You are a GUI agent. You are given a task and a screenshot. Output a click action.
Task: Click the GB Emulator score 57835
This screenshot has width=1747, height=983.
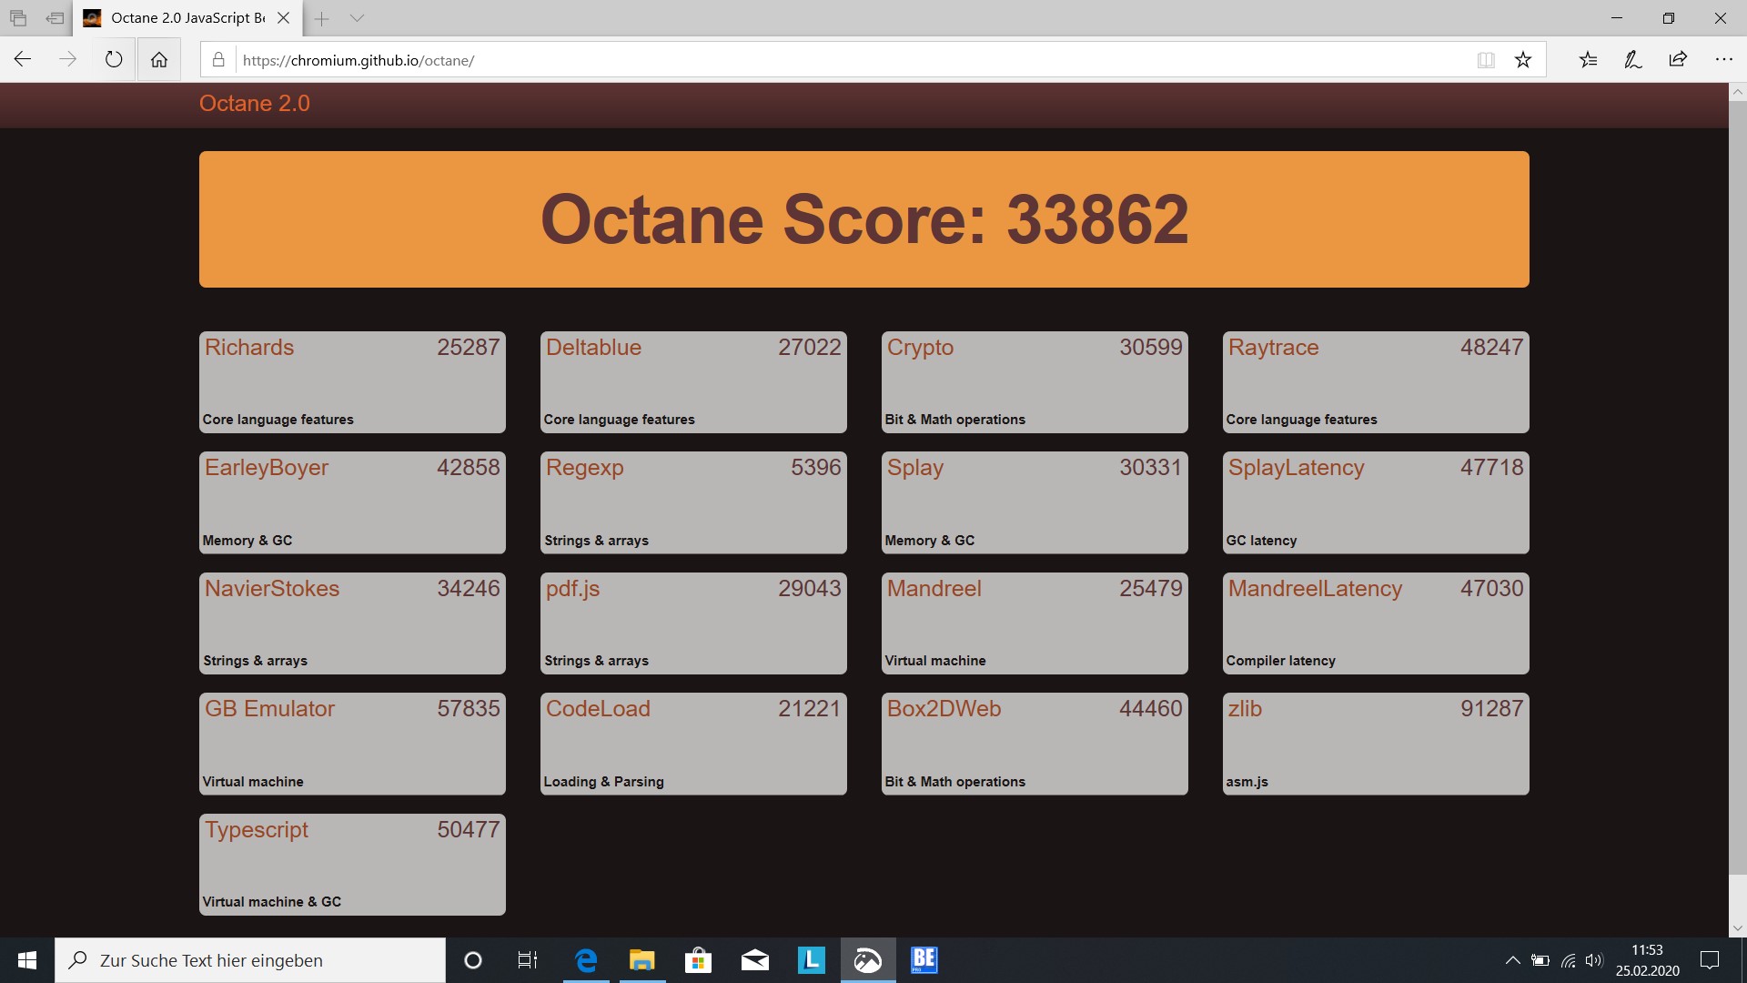[x=469, y=709]
